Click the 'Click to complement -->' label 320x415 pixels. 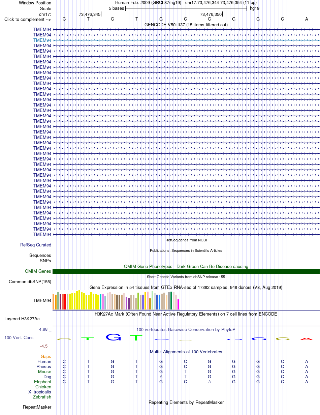coord(28,19)
